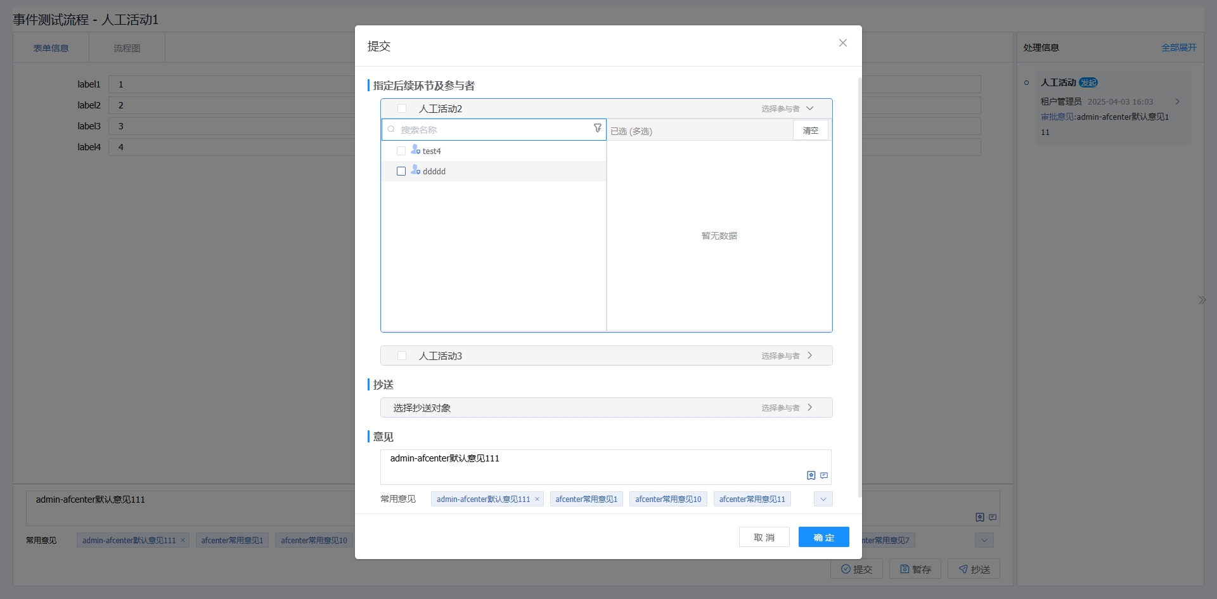1217x599 pixels.
Task: Click the filter icon in the participant search box
Action: pos(598,128)
